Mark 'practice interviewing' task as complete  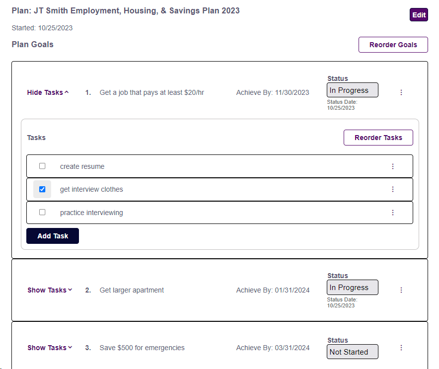pyautogui.click(x=42, y=212)
